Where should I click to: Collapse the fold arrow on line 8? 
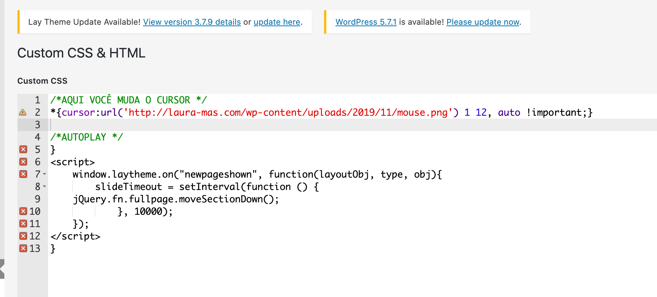[44, 187]
